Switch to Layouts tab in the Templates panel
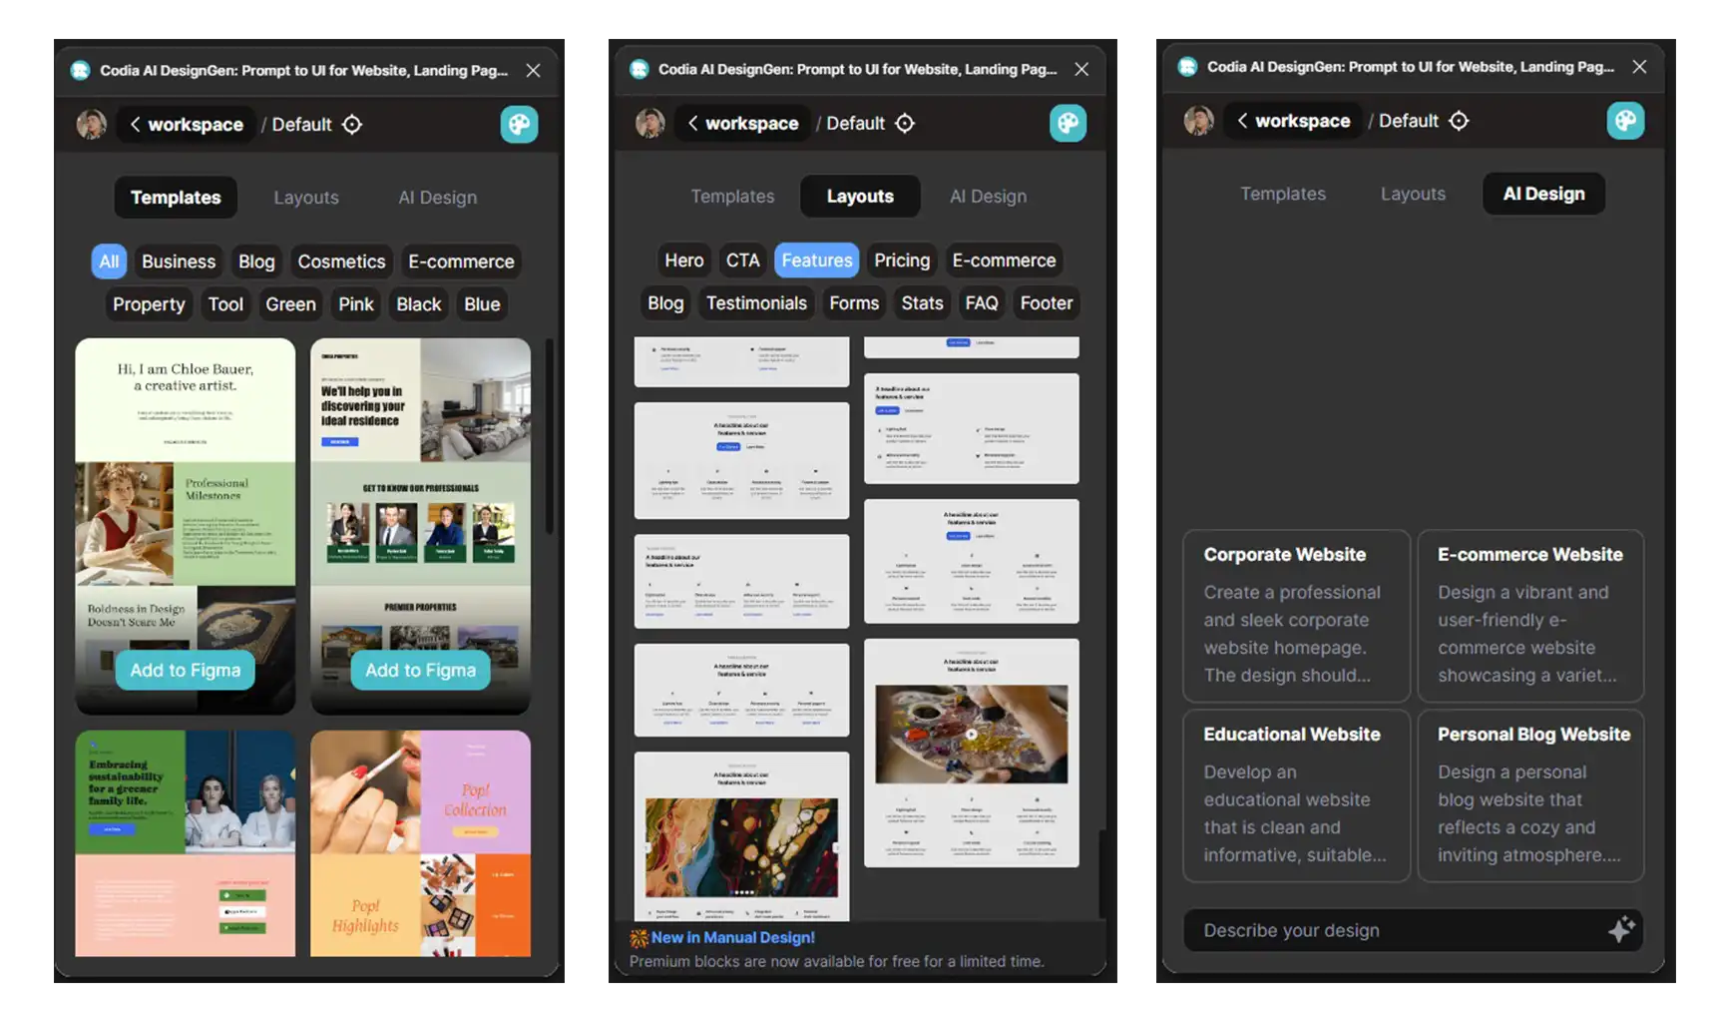The height and width of the screenshot is (1022, 1716). point(306,198)
